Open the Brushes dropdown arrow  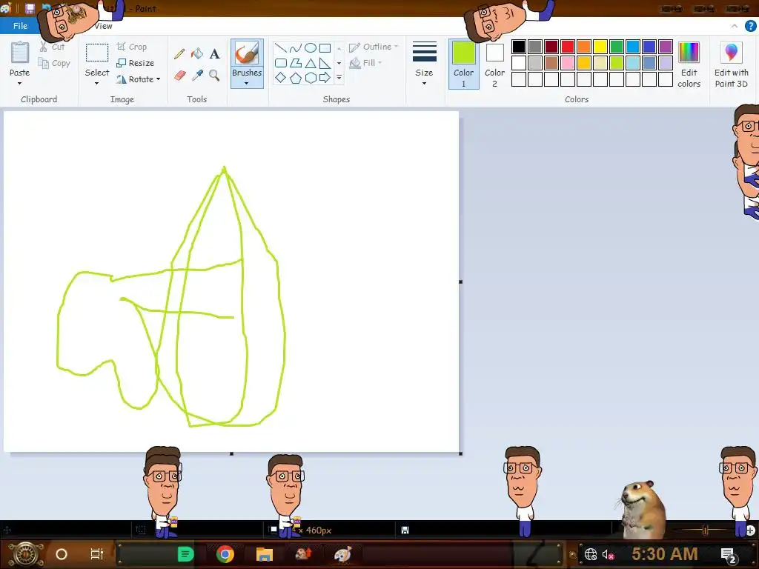coord(247,84)
